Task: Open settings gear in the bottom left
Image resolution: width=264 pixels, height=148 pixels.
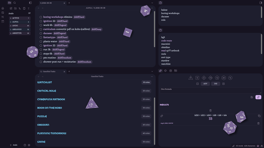Action: point(29,145)
